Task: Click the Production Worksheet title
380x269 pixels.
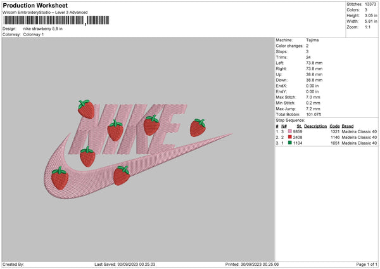Action: click(x=35, y=5)
